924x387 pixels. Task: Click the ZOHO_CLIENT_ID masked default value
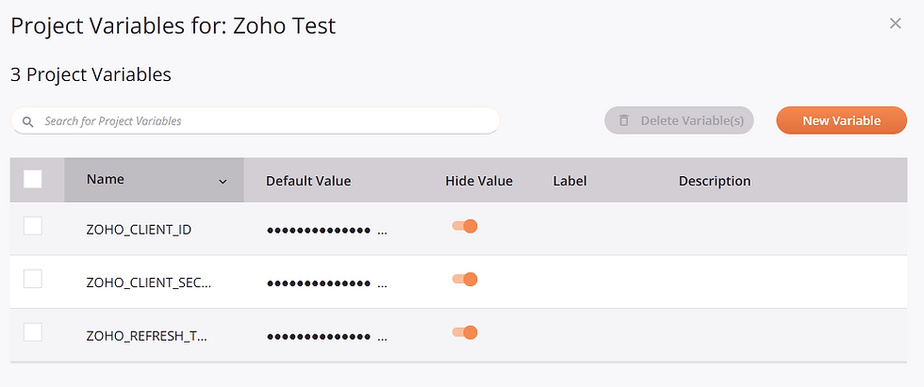(327, 231)
